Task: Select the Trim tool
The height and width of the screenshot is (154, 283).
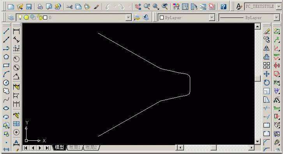Action: (x=267, y=108)
